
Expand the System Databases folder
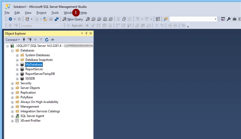[17, 55]
